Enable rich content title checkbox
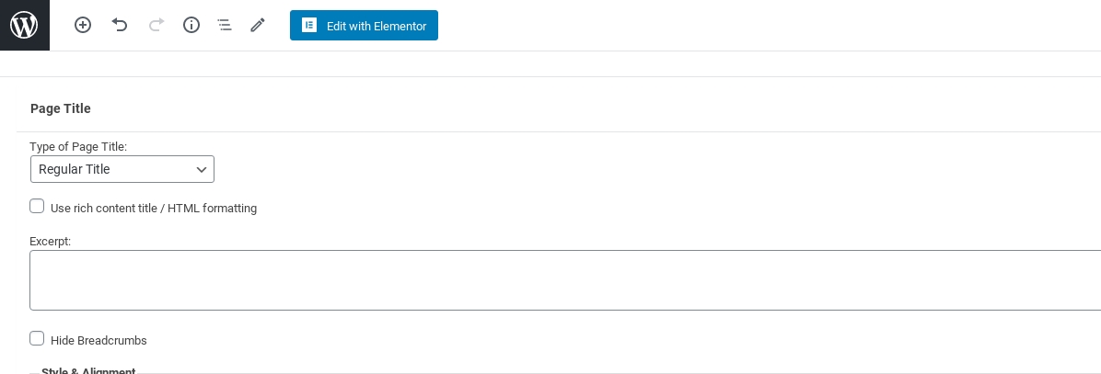Image resolution: width=1101 pixels, height=374 pixels. pos(37,207)
